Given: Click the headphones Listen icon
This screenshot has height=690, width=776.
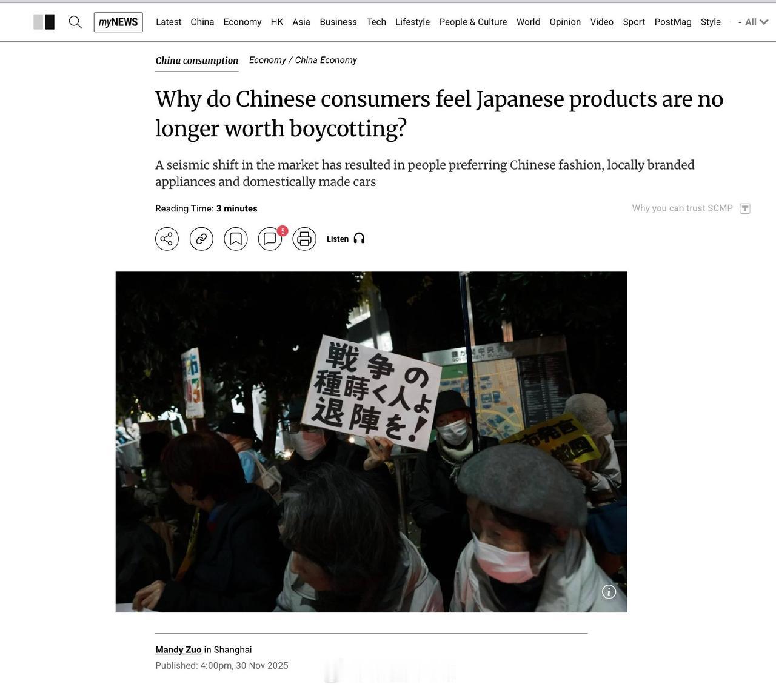Looking at the screenshot, I should coord(359,239).
